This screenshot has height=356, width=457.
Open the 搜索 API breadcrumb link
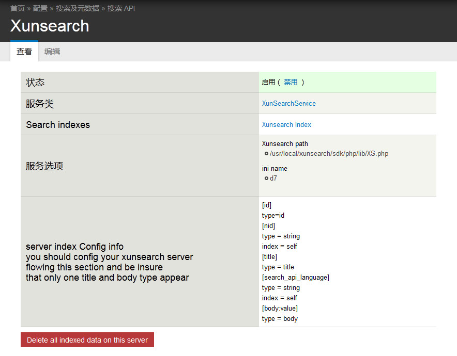tap(121, 8)
